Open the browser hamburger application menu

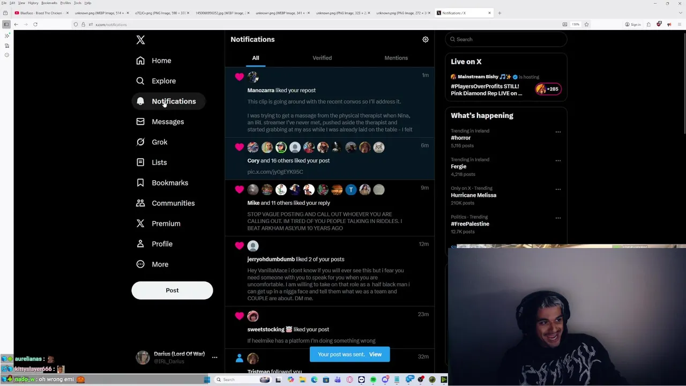679,25
